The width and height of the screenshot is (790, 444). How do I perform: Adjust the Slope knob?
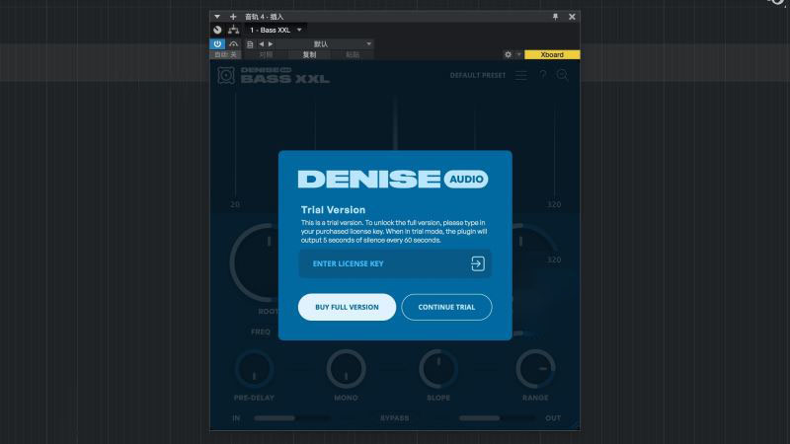pos(438,368)
